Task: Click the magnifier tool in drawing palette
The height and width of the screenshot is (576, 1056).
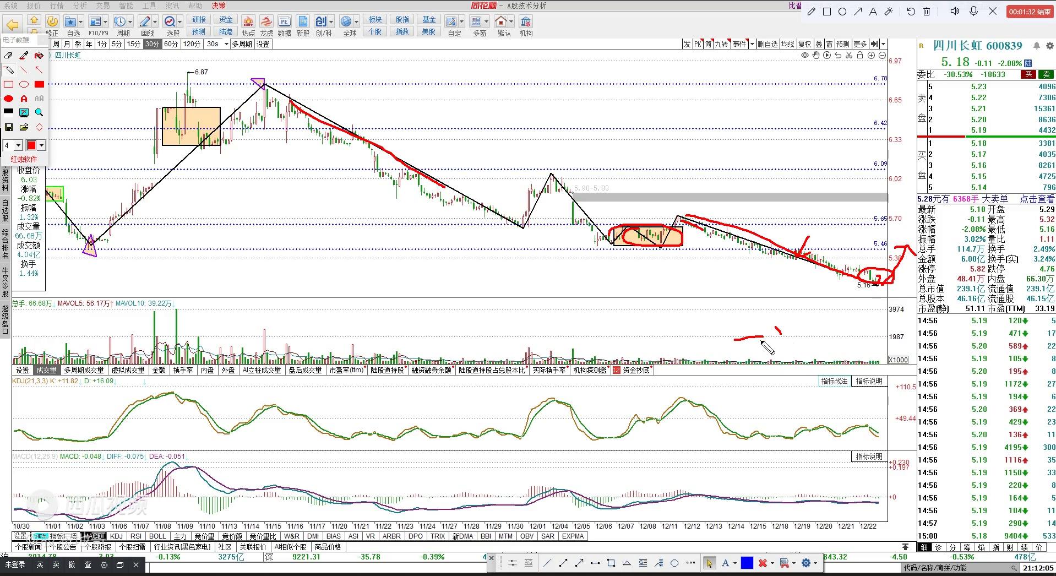Action: tap(39, 112)
